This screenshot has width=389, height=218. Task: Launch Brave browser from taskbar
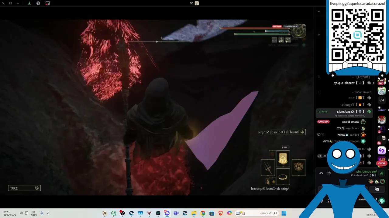click(x=221, y=213)
